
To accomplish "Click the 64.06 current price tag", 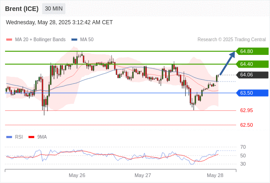I will (252, 75).
